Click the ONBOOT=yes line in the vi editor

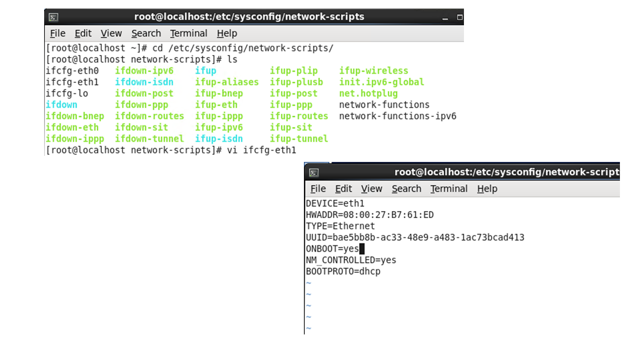333,249
